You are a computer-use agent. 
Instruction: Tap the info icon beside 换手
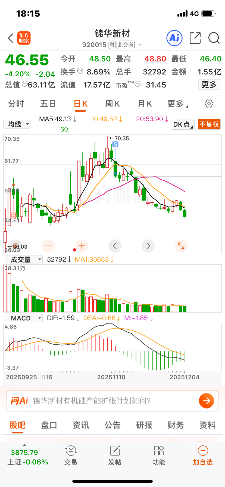click(80, 71)
